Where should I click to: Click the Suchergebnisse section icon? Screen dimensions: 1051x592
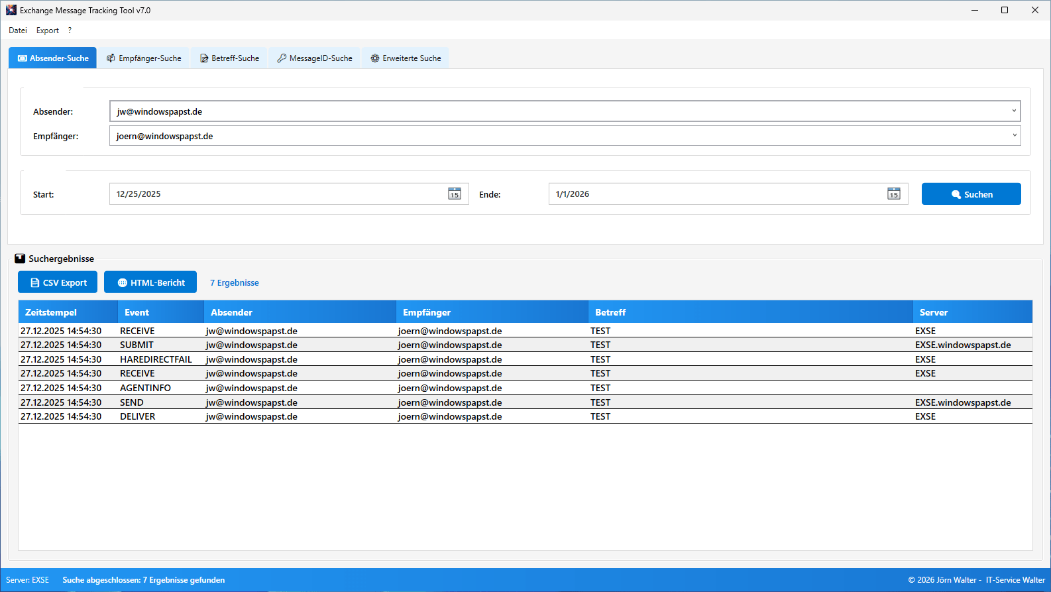(20, 259)
